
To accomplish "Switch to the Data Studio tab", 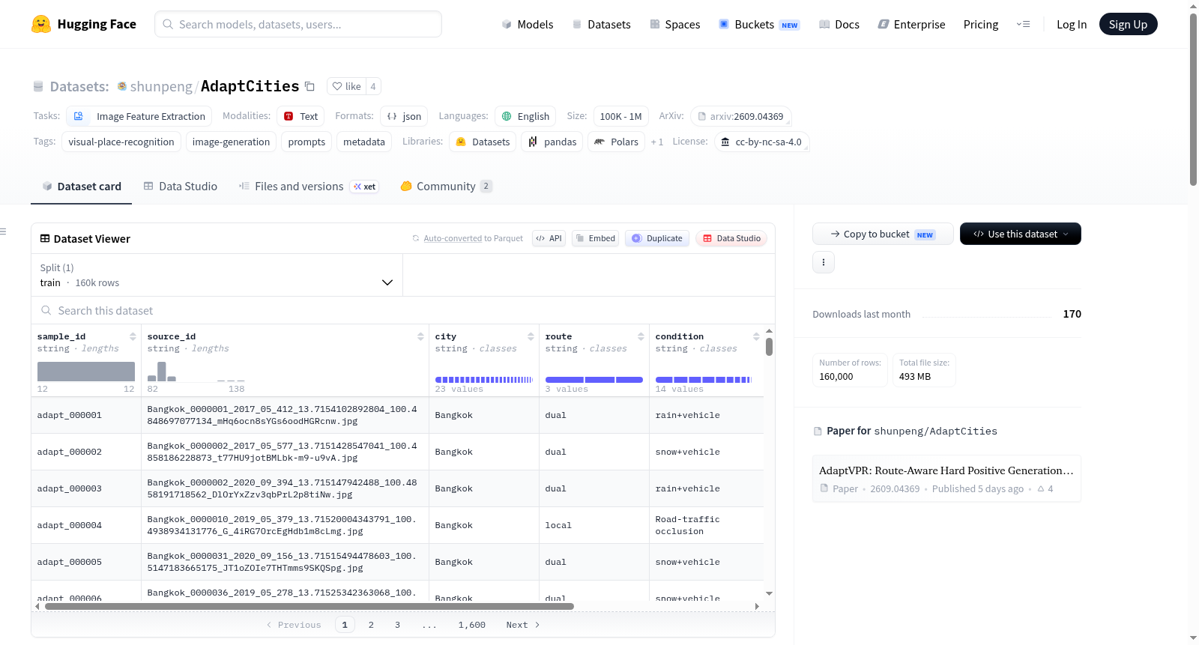I will [181, 187].
